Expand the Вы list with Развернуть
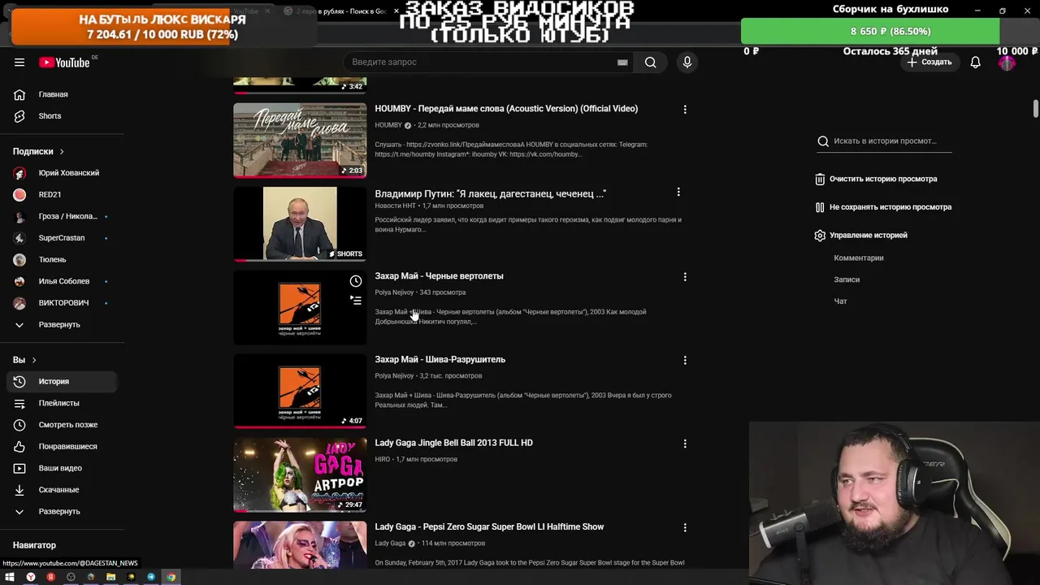Viewport: 1040px width, 585px height. (63, 512)
